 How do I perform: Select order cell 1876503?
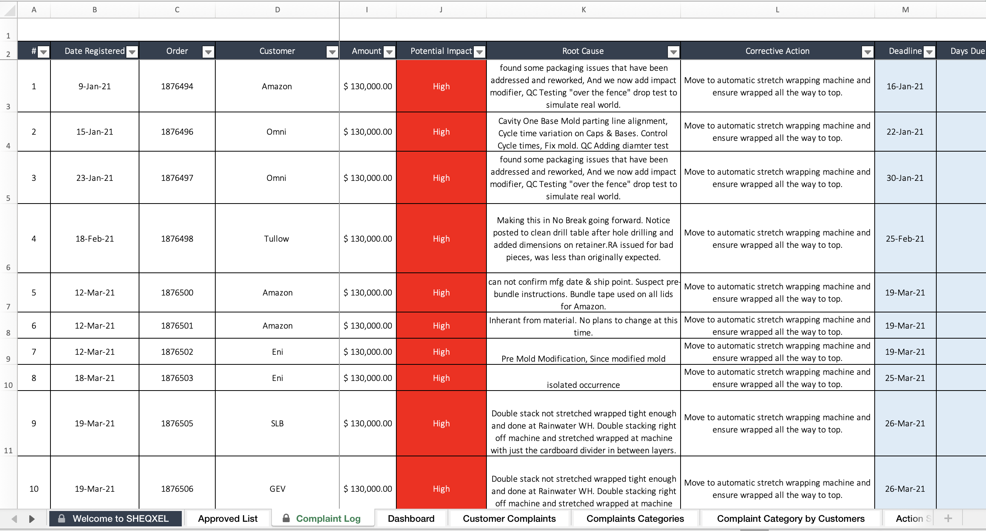[177, 378]
